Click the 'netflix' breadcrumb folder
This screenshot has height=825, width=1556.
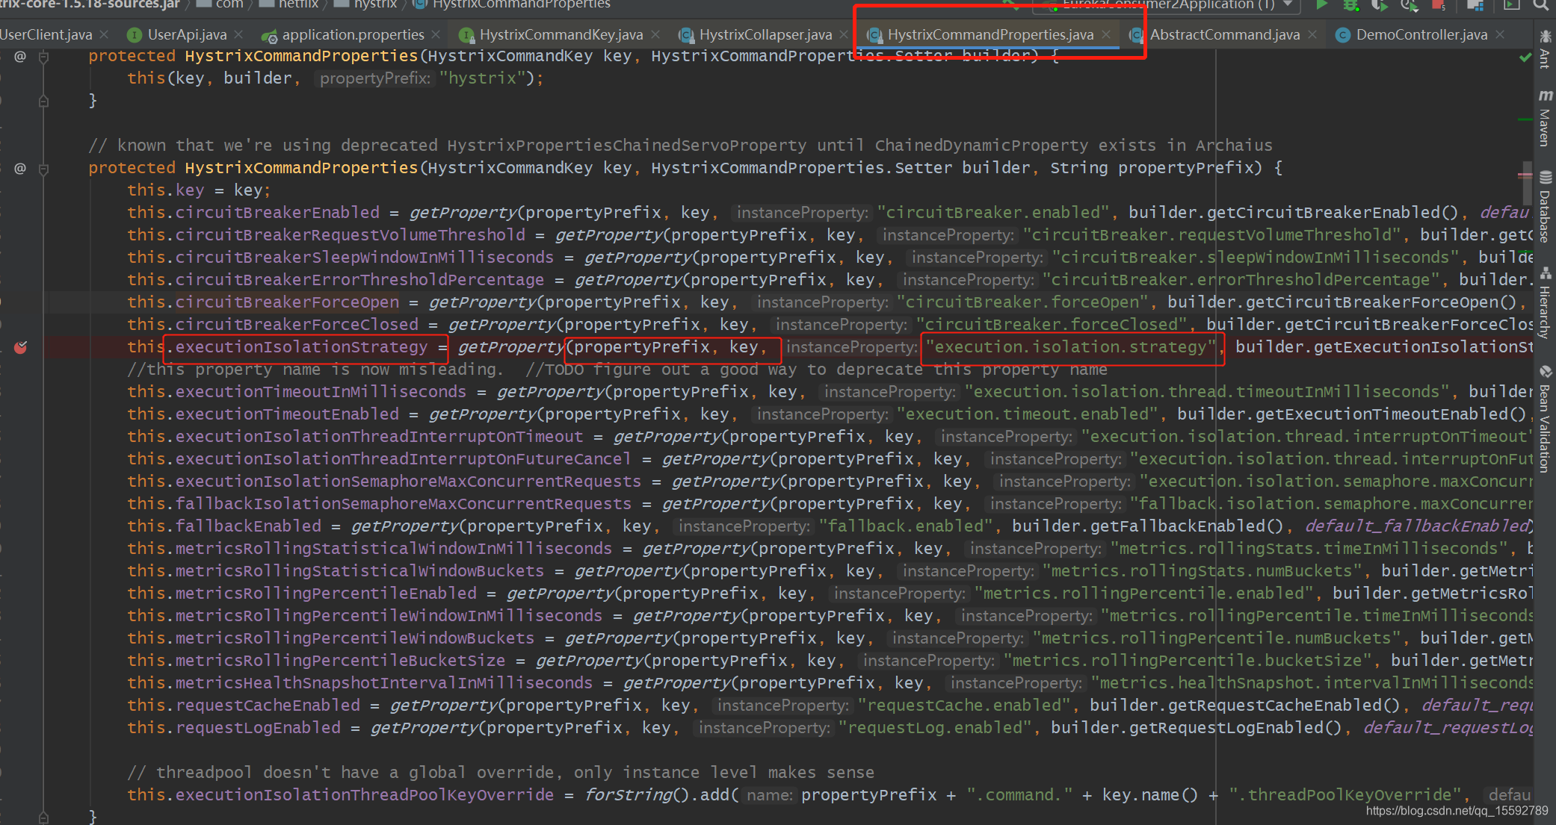289,4
